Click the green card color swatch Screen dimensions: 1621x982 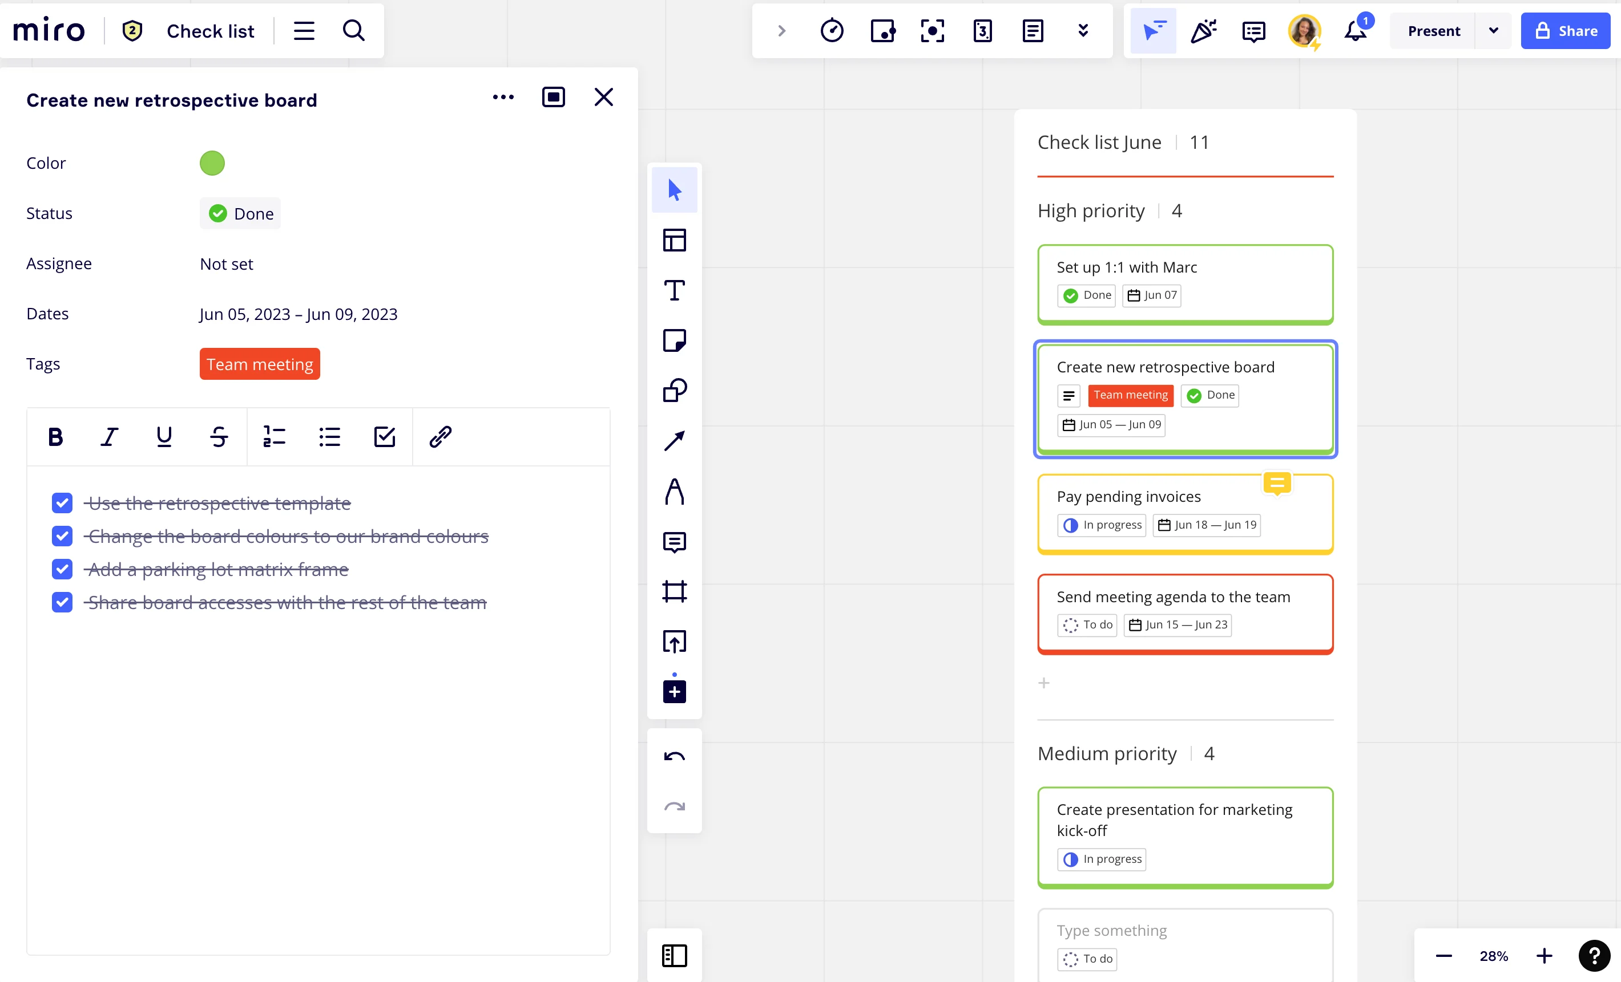click(212, 163)
